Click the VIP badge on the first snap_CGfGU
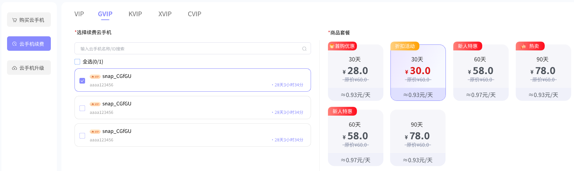 pos(95,77)
